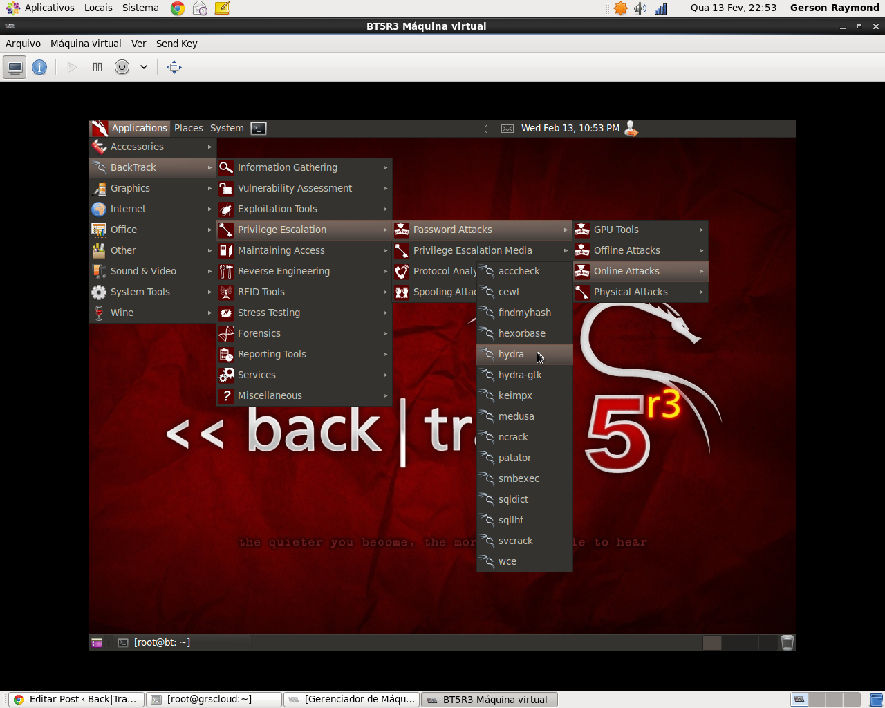Click the guest volume speaker icon
The width and height of the screenshot is (885, 708).
[485, 129]
